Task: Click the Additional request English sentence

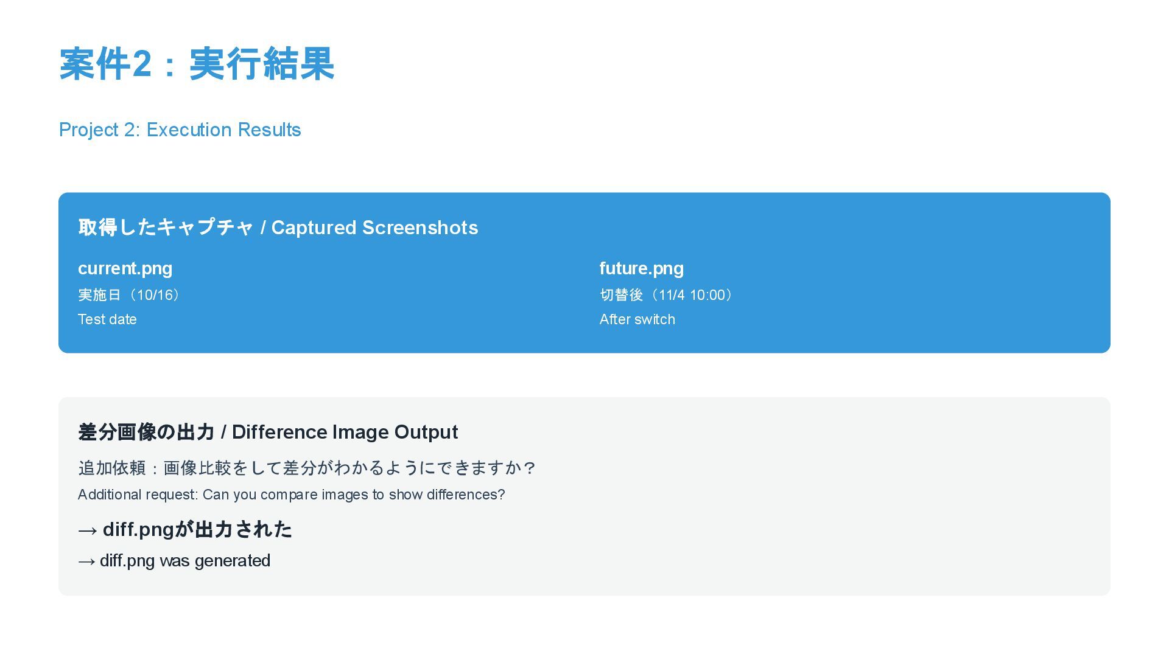Action: (x=292, y=495)
